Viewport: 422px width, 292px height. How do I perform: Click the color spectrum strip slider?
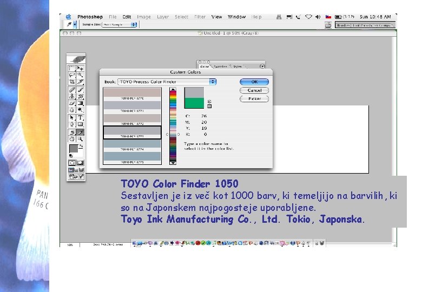coord(173,126)
